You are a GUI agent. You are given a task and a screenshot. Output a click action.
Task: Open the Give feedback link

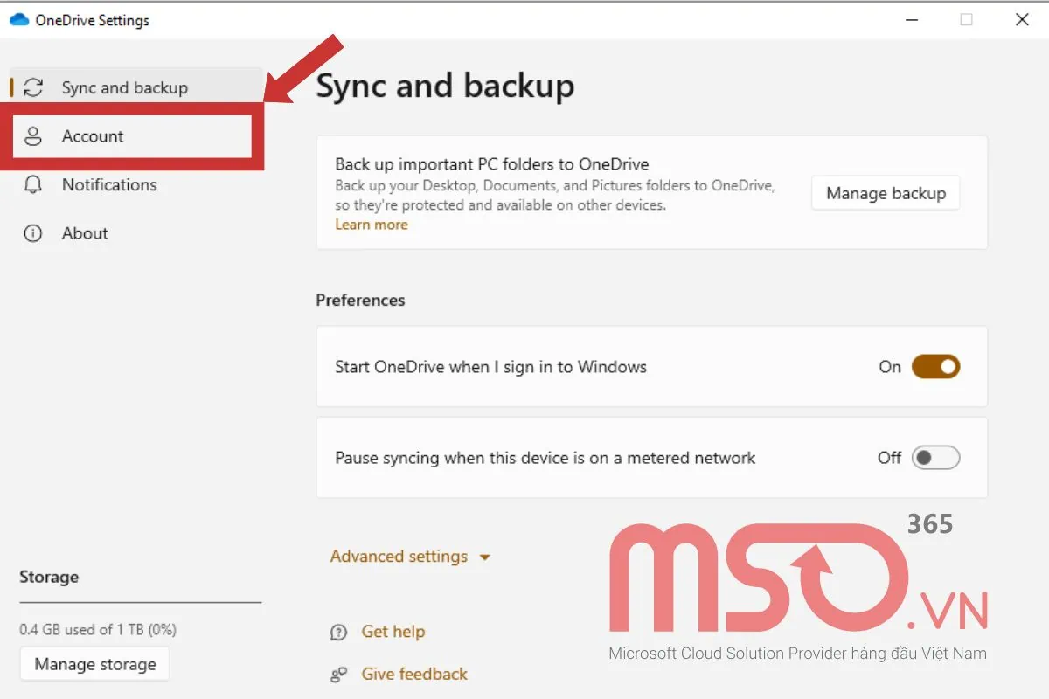[x=414, y=674]
